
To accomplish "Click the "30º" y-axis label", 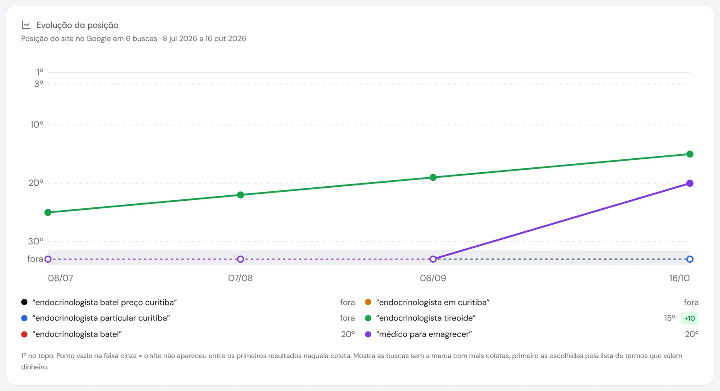I will (x=36, y=242).
